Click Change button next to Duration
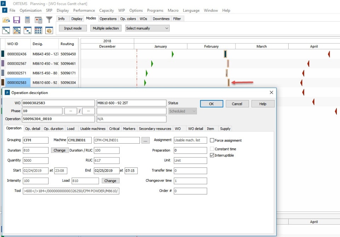Image resolution: width=340 pixels, height=237 pixels. 59,150
